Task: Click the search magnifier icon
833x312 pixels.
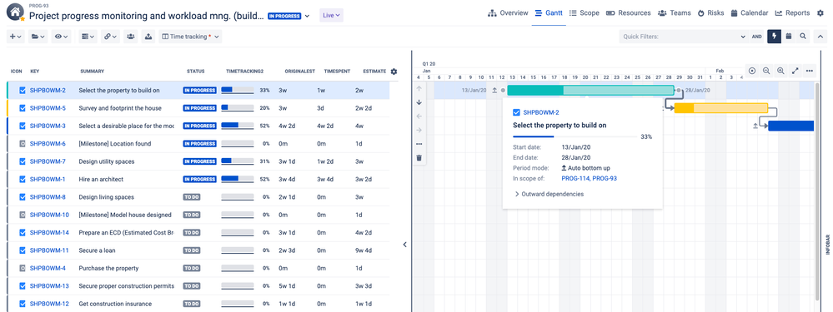Action: pos(803,37)
